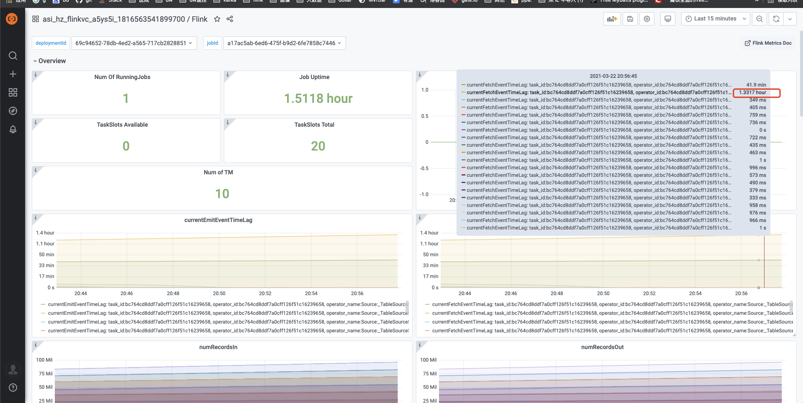
Task: Open the Alerting bell icon in sidebar
Action: click(x=13, y=129)
